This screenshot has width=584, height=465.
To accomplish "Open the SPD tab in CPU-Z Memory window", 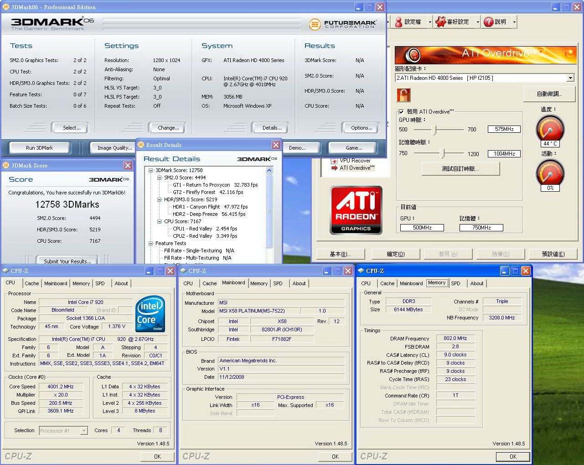I will coord(455,283).
